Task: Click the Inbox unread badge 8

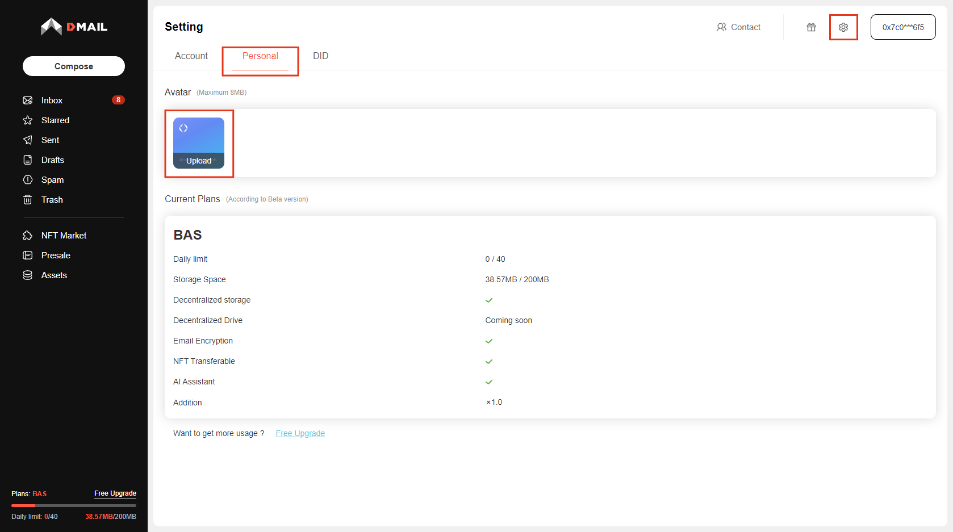Action: pyautogui.click(x=118, y=100)
